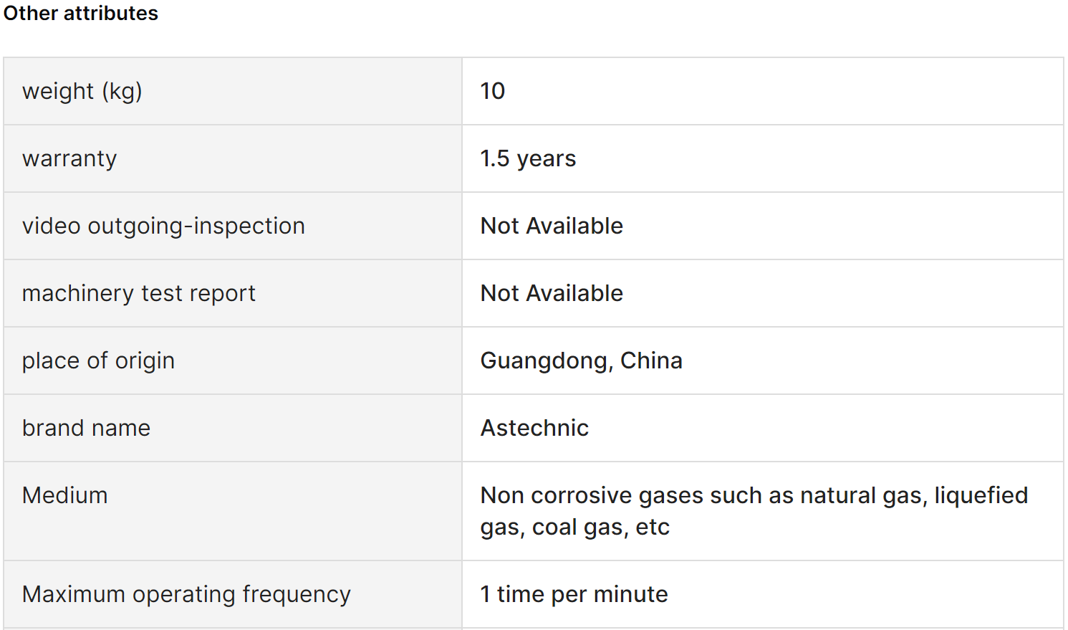Select "Not Available" for video outgoing-inspection

click(552, 226)
